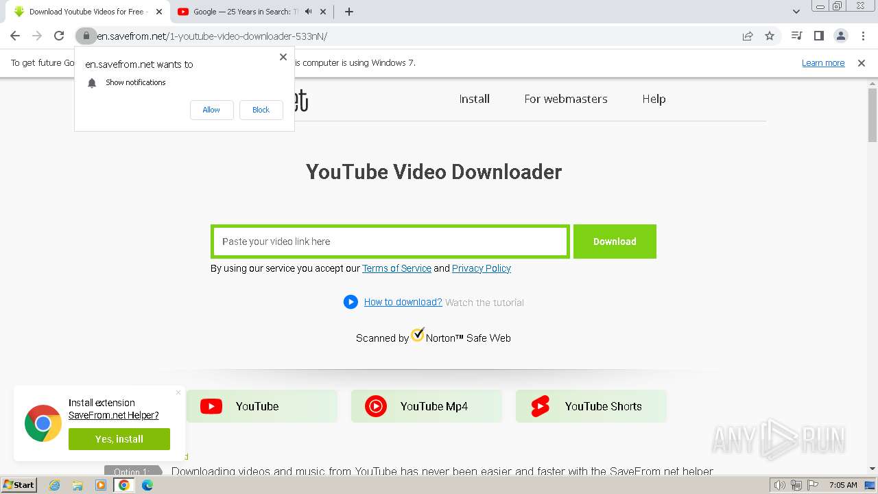
Task: Allow notifications from en.savefrom.net
Action: tap(211, 110)
